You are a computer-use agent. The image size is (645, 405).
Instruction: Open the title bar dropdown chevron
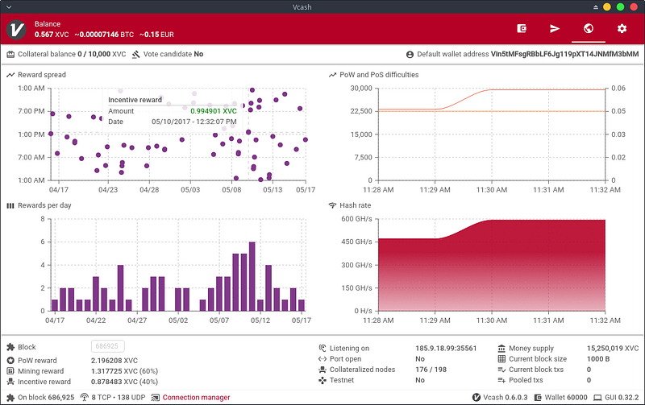[9, 7]
